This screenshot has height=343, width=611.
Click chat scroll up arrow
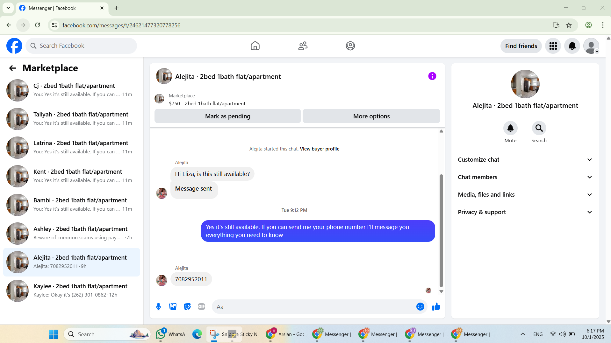(441, 131)
